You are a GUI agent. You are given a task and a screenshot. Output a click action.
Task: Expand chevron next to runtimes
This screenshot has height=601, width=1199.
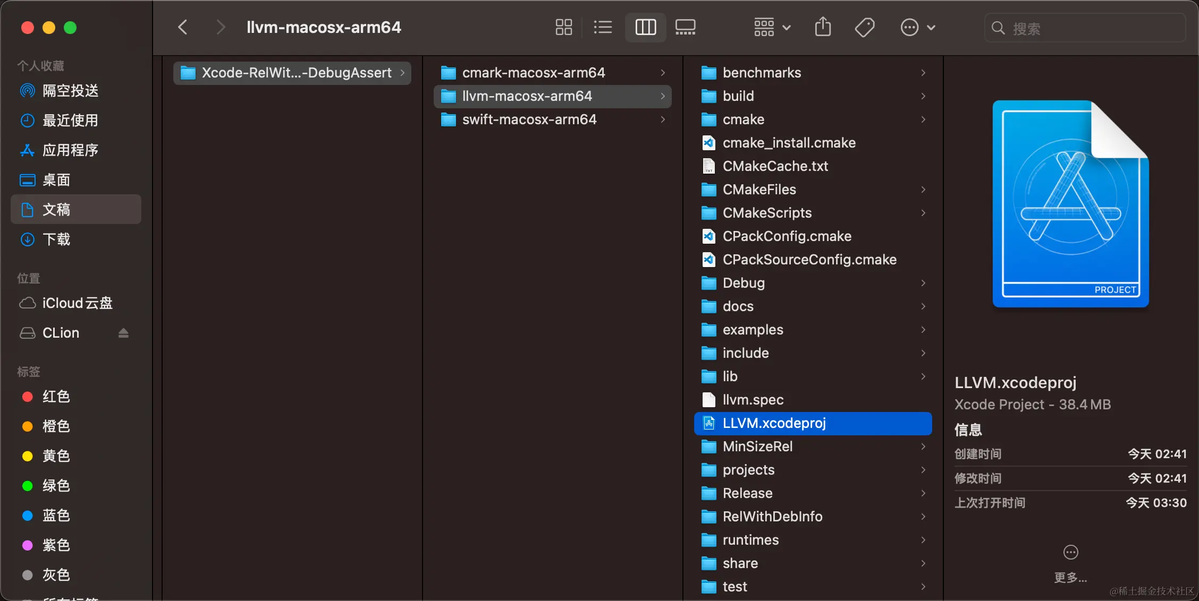coord(923,540)
